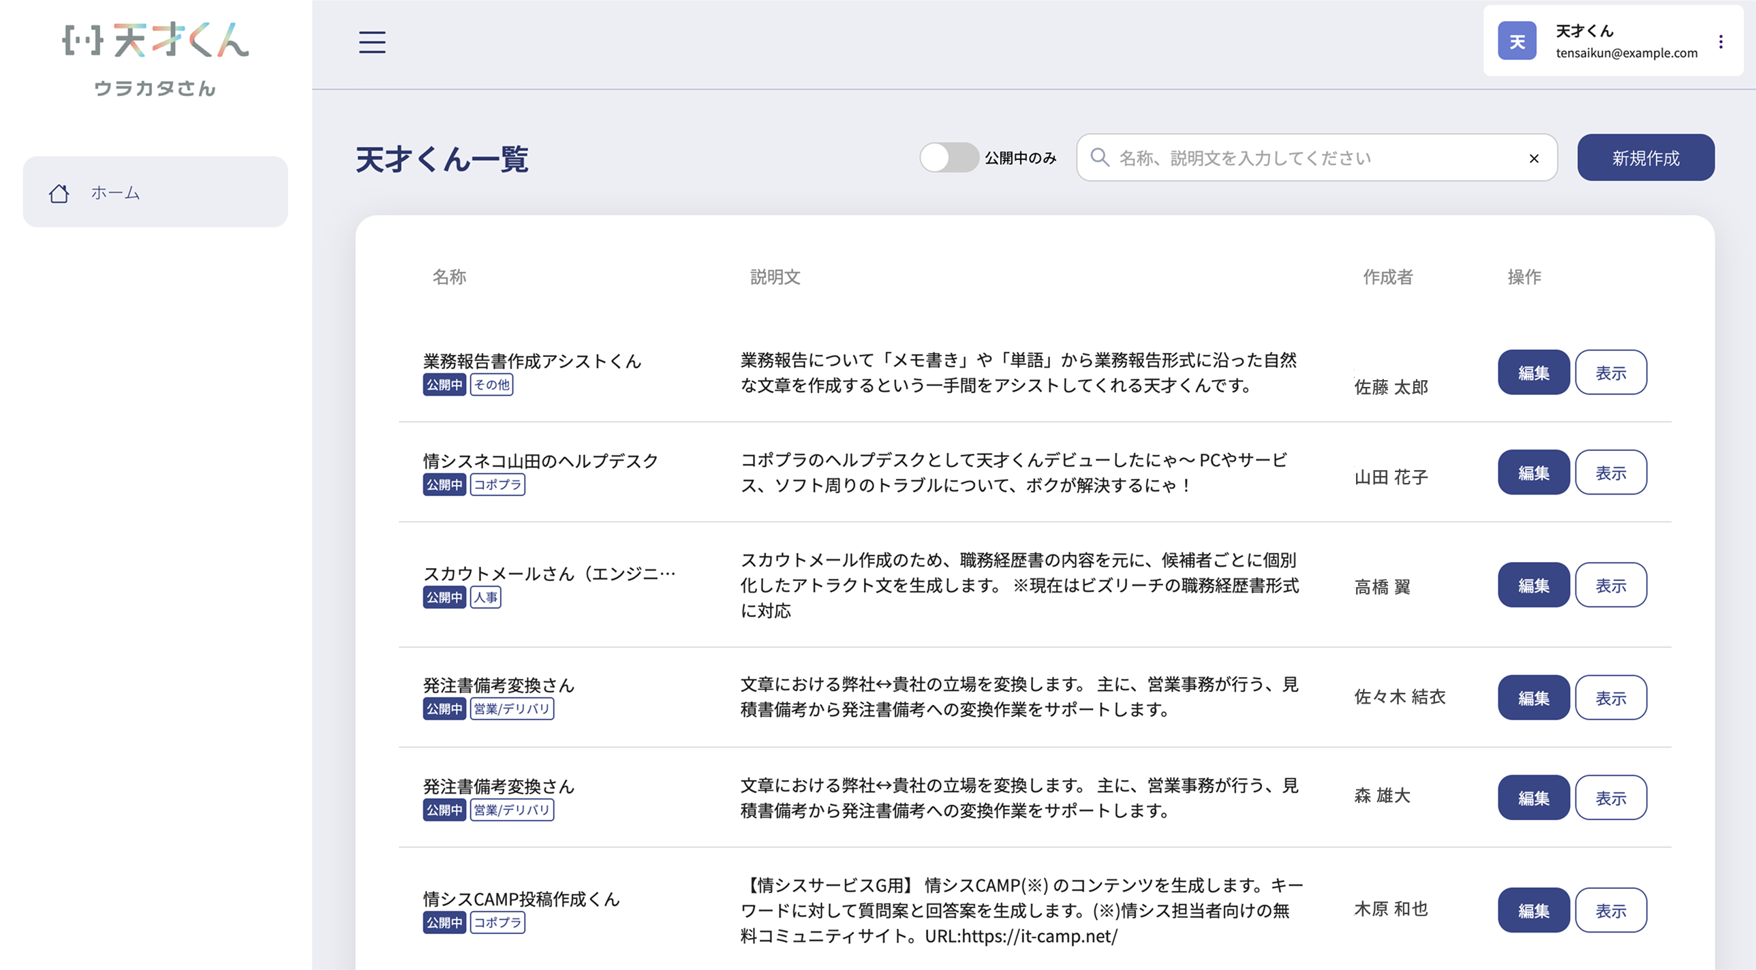The width and height of the screenshot is (1756, 970).
Task: Open 情シスCAMP投稿作成くん name link
Action: 521,898
